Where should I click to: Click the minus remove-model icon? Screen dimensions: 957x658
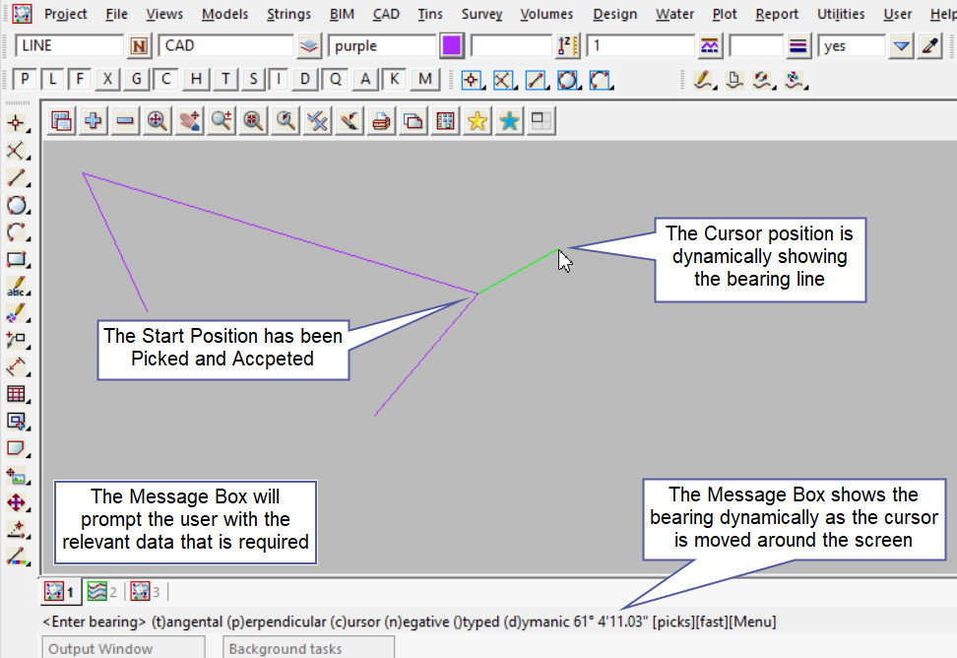[125, 121]
